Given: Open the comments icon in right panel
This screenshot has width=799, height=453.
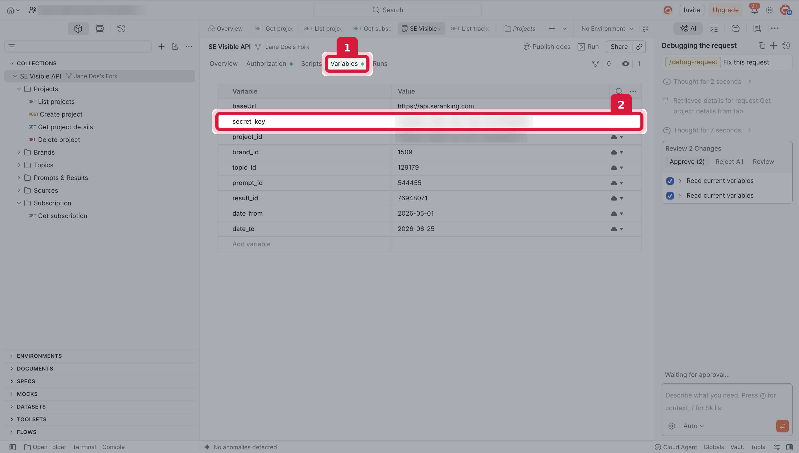Looking at the screenshot, I should (736, 29).
